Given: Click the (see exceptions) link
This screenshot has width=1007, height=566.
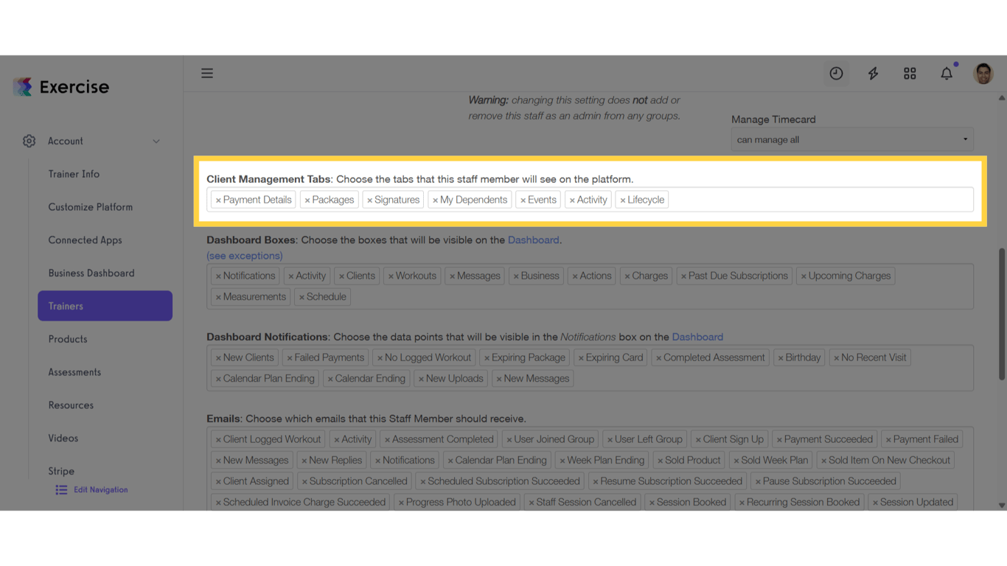Looking at the screenshot, I should (x=244, y=255).
